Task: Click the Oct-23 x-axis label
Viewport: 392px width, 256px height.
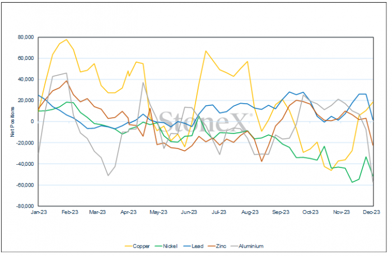Action: pos(310,212)
